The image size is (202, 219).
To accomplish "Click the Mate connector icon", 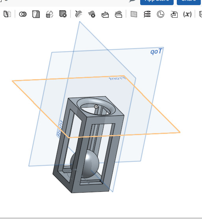I will pyautogui.click(x=161, y=14).
